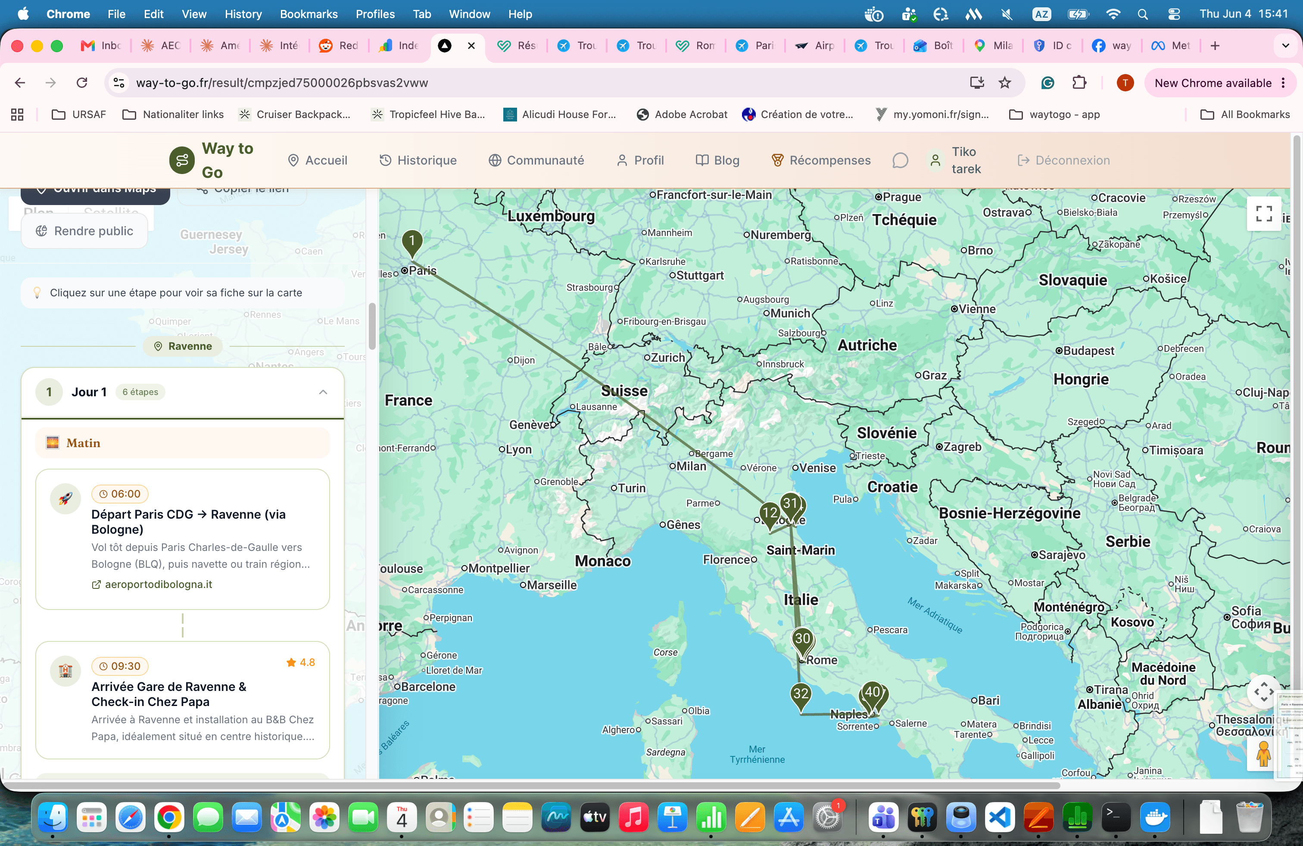Open the Profil page
The width and height of the screenshot is (1303, 846).
tap(640, 160)
